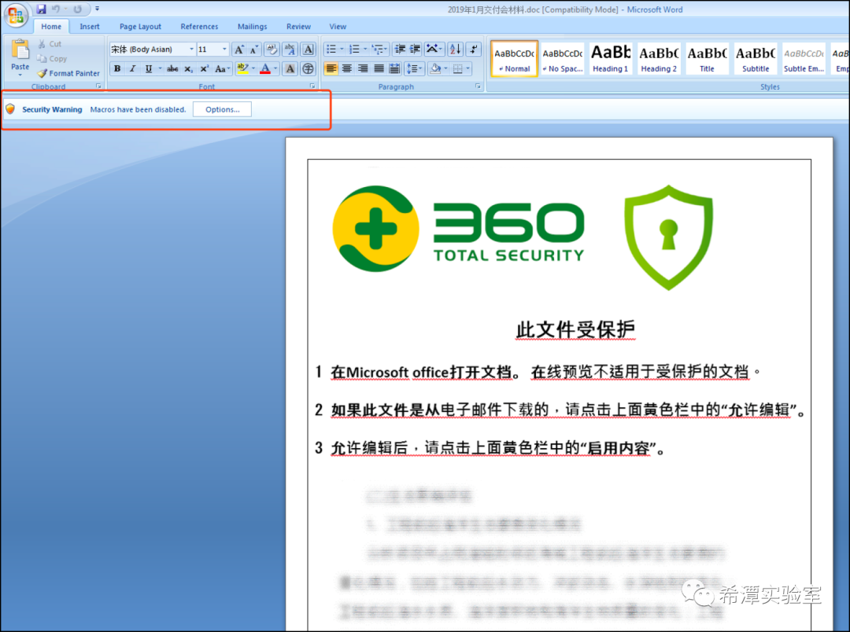Click the numbering list icon
The height and width of the screenshot is (632, 850).
click(x=354, y=50)
